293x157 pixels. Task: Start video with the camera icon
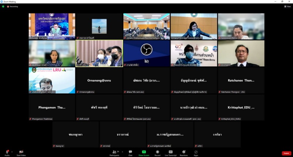click(21, 152)
